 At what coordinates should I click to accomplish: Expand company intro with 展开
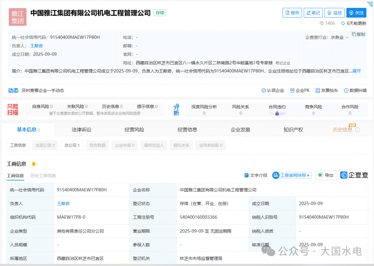357,71
